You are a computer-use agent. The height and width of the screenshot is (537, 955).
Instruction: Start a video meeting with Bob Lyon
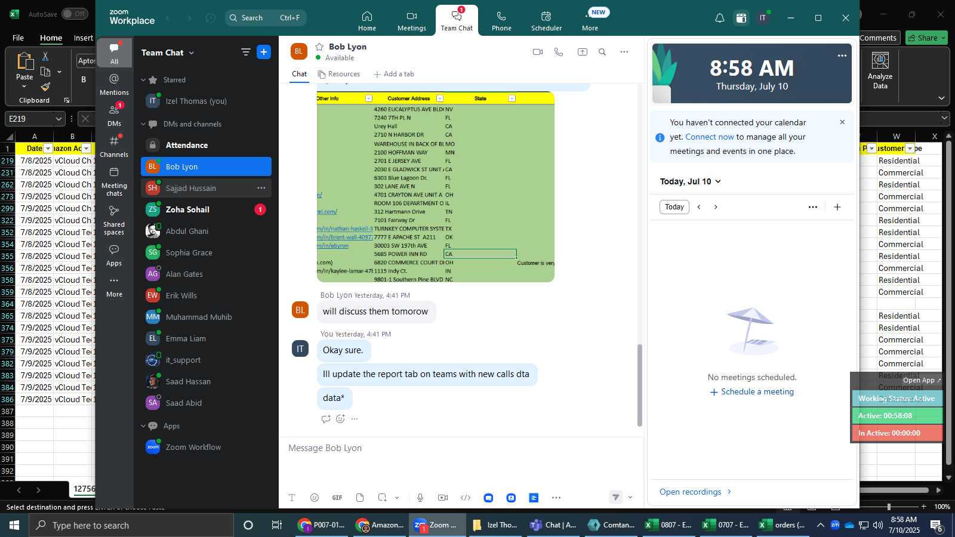click(538, 52)
